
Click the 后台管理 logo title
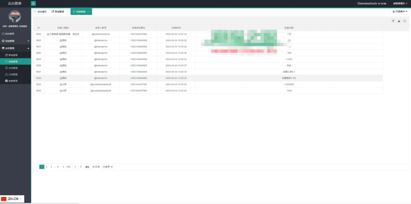[15, 3]
